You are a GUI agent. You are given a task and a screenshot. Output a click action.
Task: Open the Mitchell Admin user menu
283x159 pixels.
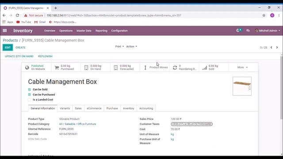(268, 30)
